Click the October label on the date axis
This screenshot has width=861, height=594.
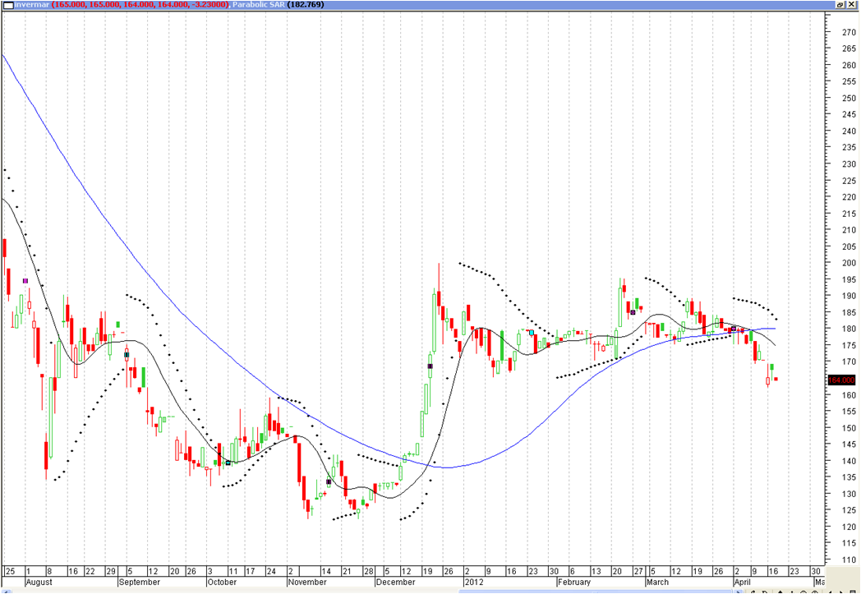coord(223,582)
